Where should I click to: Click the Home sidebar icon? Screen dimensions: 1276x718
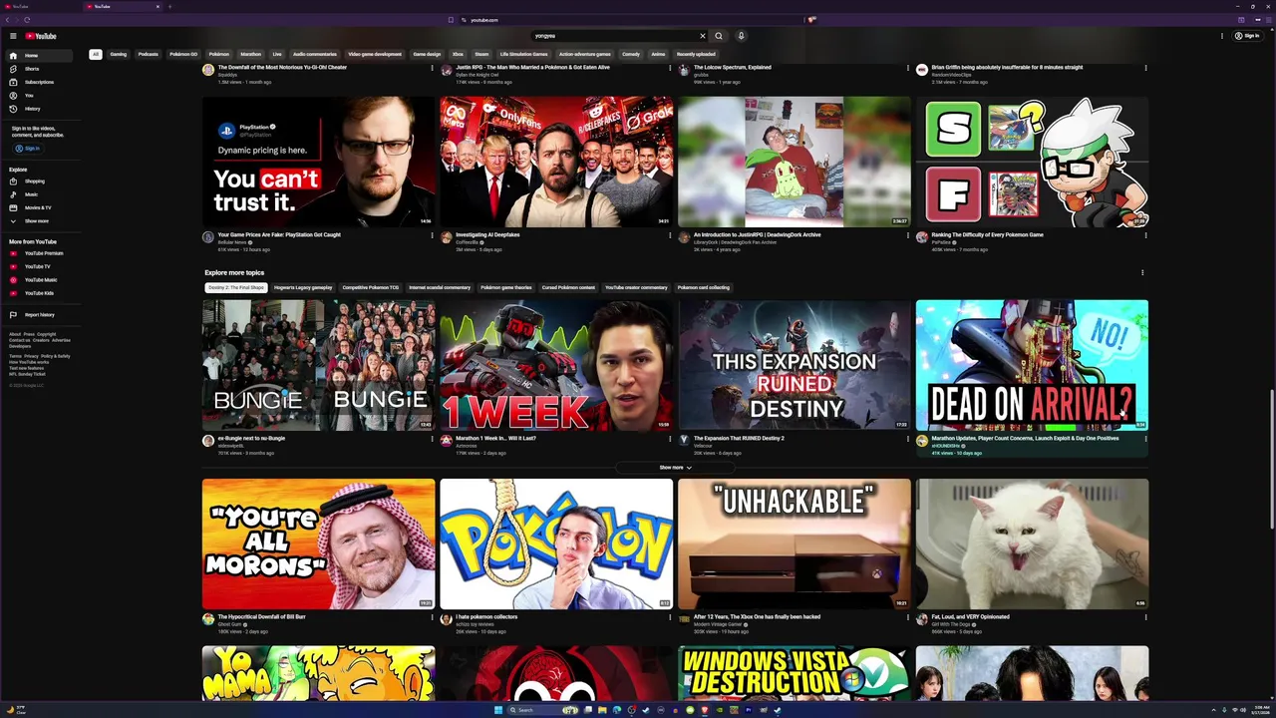13,56
